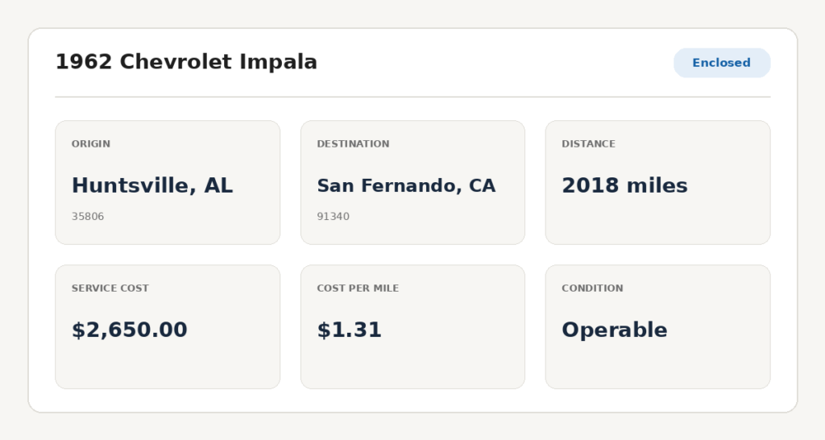This screenshot has width=825, height=440.
Task: Click the CONDITION label
Action: point(592,288)
